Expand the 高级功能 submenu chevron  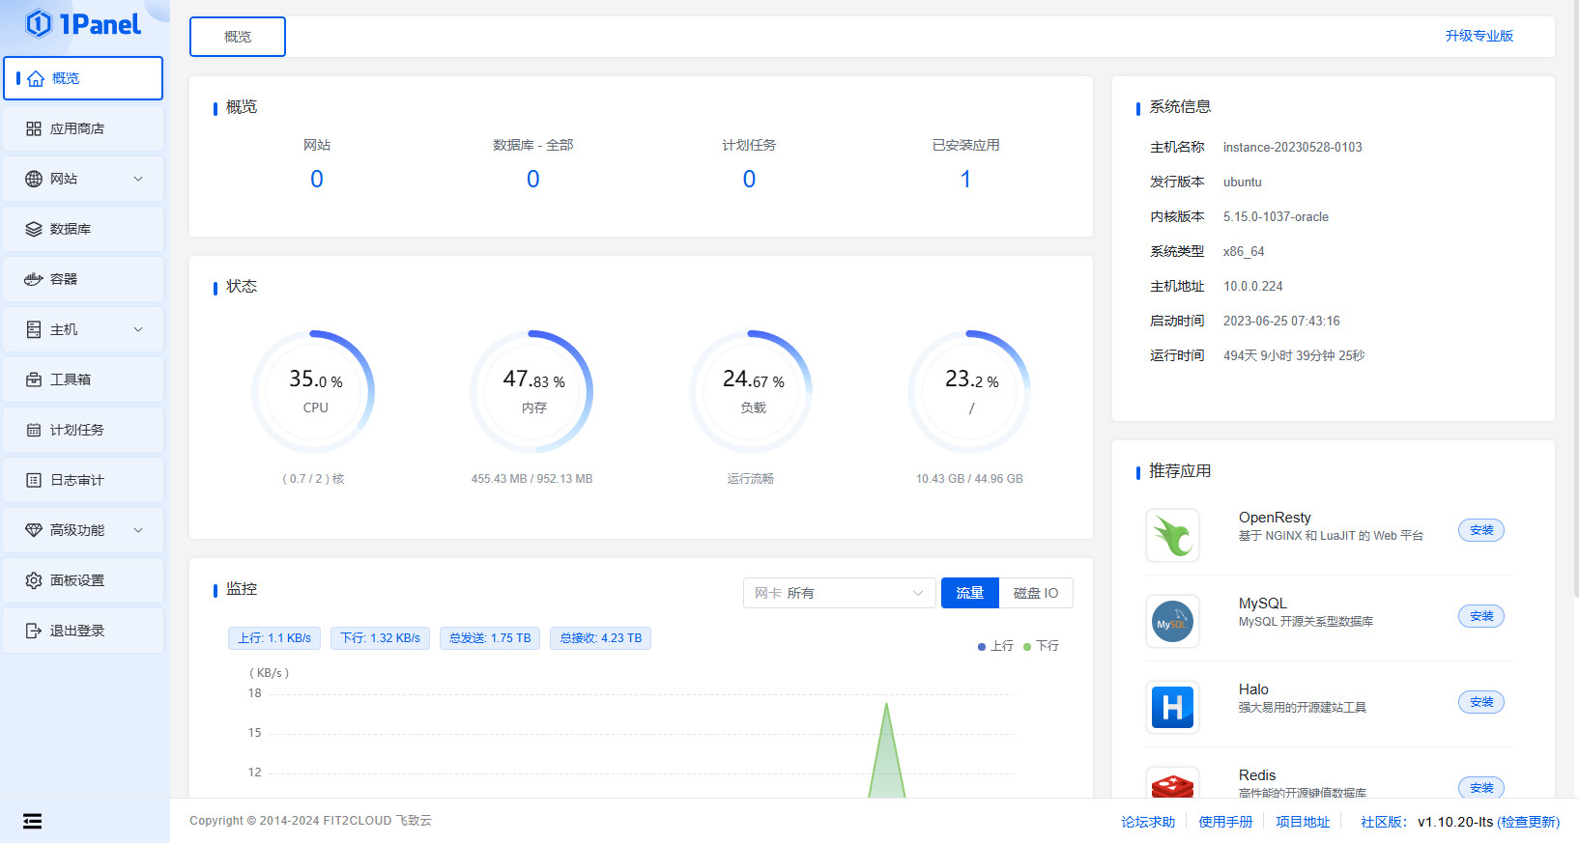pos(138,530)
